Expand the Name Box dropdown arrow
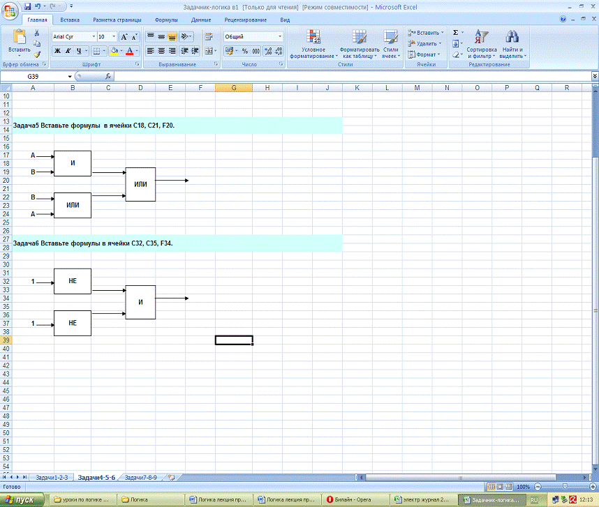 (x=70, y=77)
